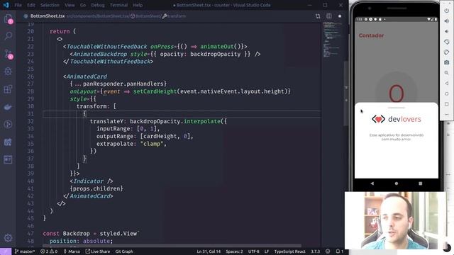Expand the BottomSheet breadcrumb symbol
This screenshot has width=454, height=255.
(x=145, y=16)
